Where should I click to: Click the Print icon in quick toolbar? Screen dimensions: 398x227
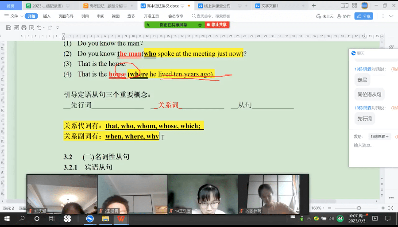click(x=24, y=27)
